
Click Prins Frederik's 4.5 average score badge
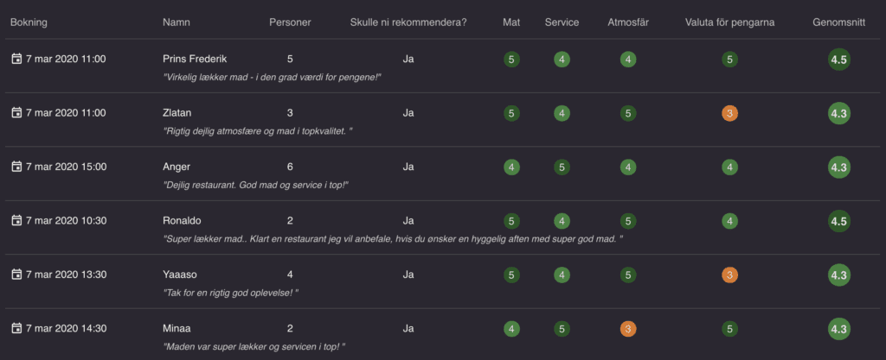pos(839,60)
